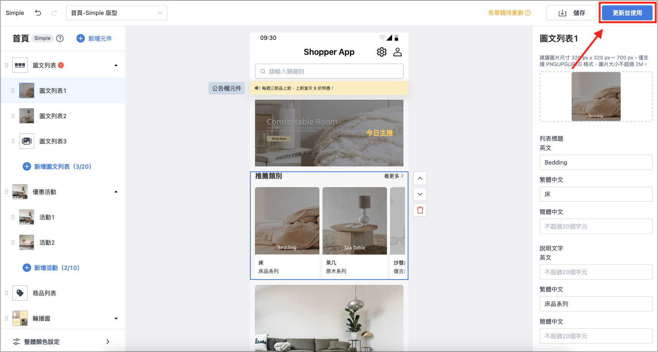
Task: Click the 圖文列表3 image placeholder icon
Action: click(26, 141)
